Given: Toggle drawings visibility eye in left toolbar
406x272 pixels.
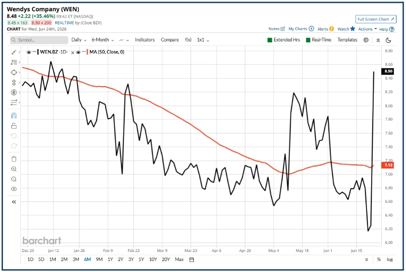Looking at the screenshot, I should (14, 189).
